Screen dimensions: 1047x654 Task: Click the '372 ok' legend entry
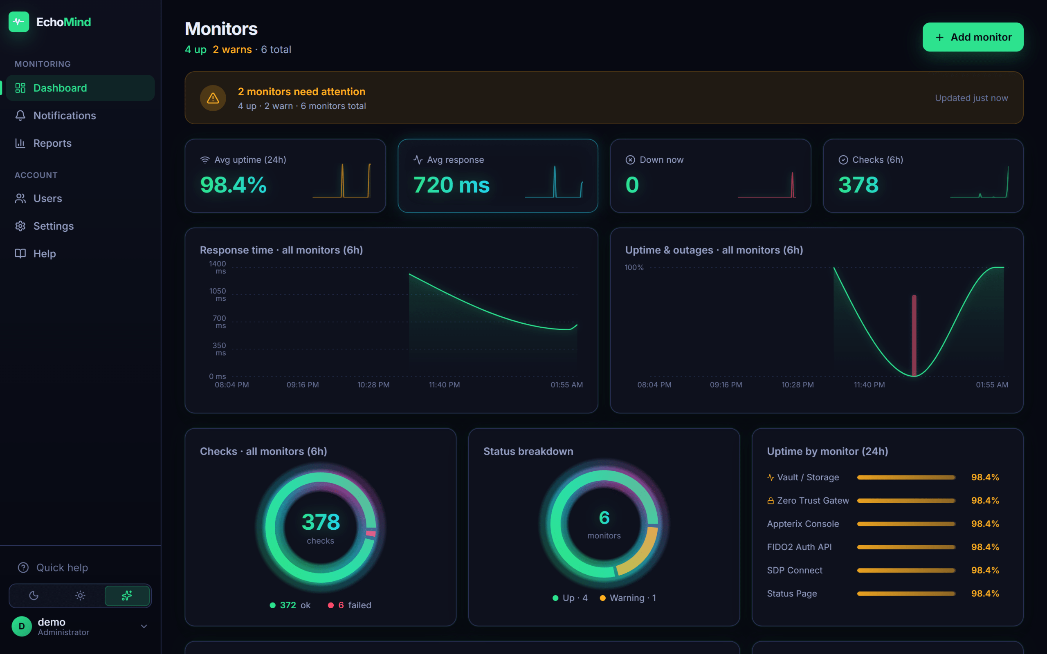pos(290,605)
